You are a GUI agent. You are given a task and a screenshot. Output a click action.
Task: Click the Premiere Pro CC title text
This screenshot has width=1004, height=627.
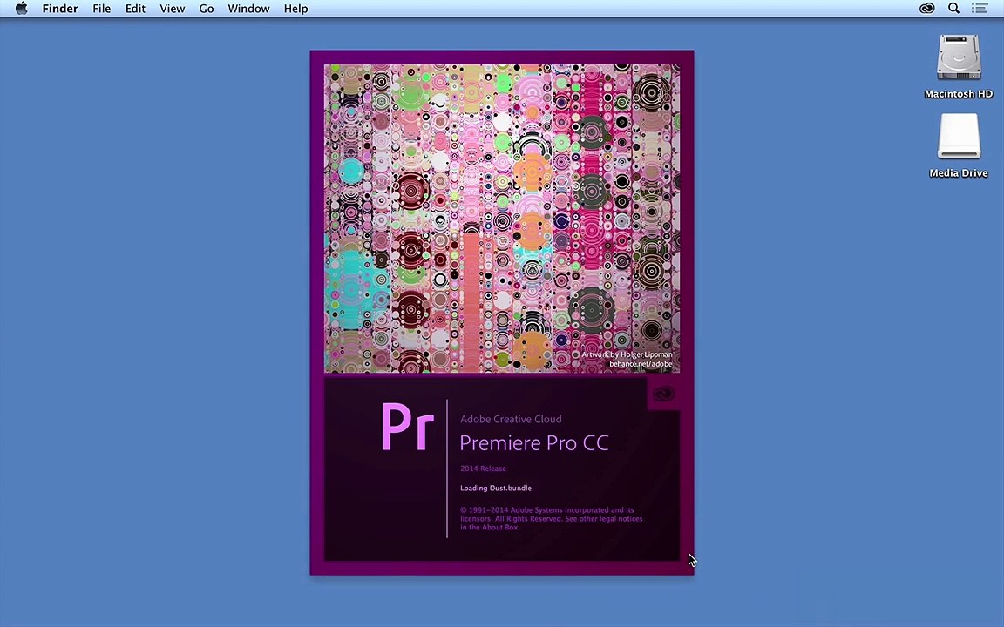pyautogui.click(x=534, y=442)
